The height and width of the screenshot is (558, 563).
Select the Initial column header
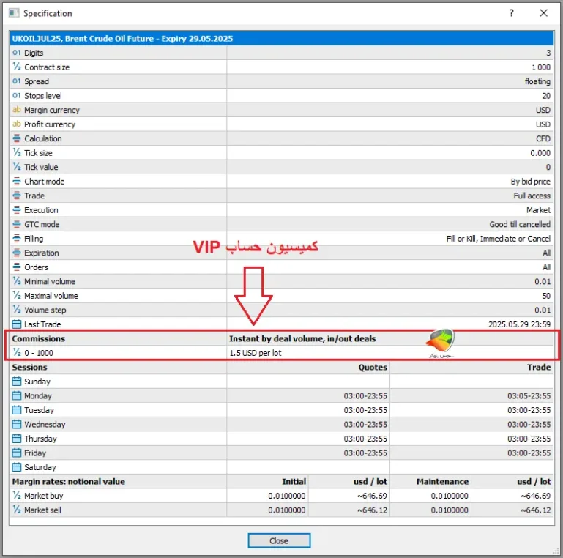tap(294, 482)
